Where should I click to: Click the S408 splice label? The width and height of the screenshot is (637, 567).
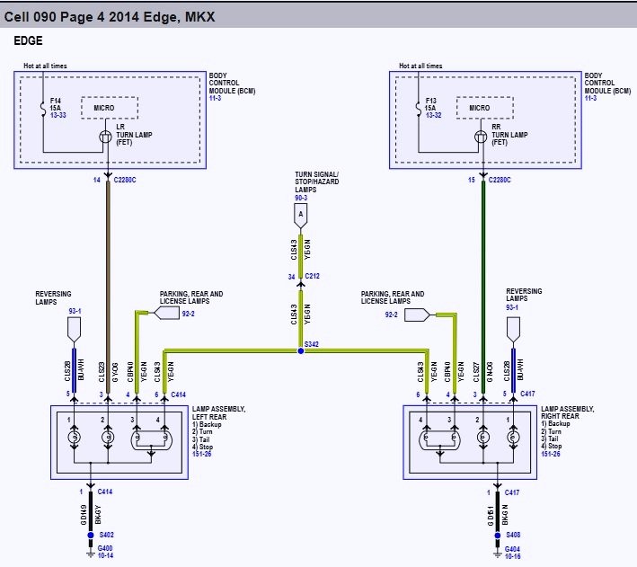pyautogui.click(x=513, y=535)
